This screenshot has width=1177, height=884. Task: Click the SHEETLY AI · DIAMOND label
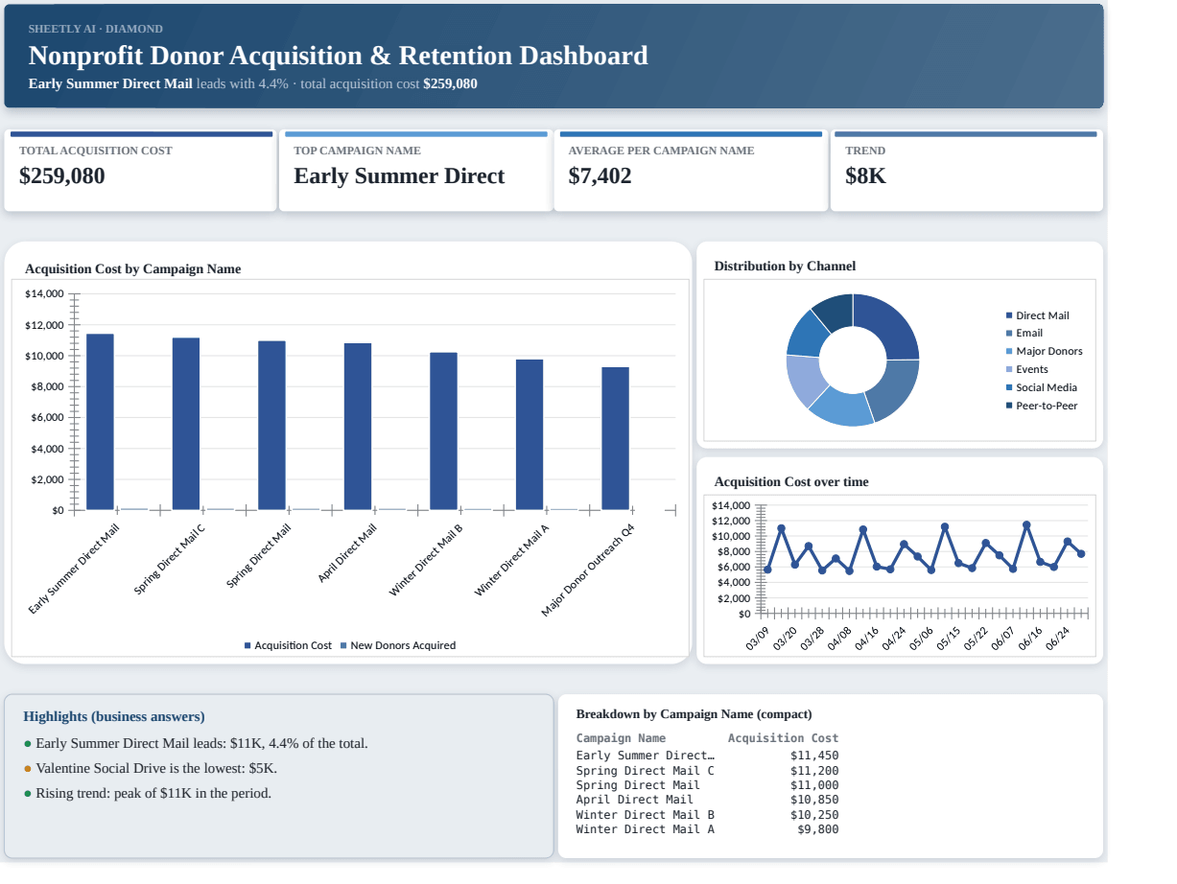point(96,29)
